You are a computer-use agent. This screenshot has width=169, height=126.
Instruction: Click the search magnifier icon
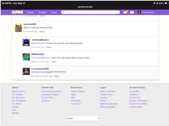[x=64, y=12]
